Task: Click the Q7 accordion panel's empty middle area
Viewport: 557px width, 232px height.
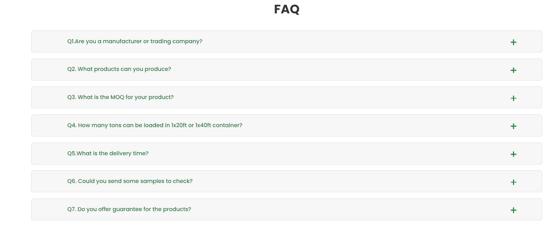Action: point(343,209)
